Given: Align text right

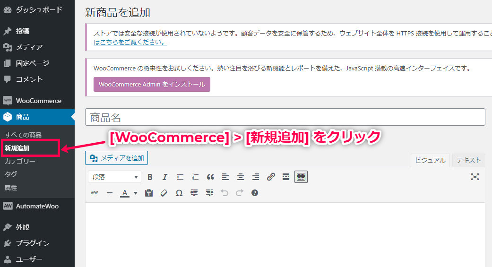Looking at the screenshot, I should pyautogui.click(x=256, y=177).
